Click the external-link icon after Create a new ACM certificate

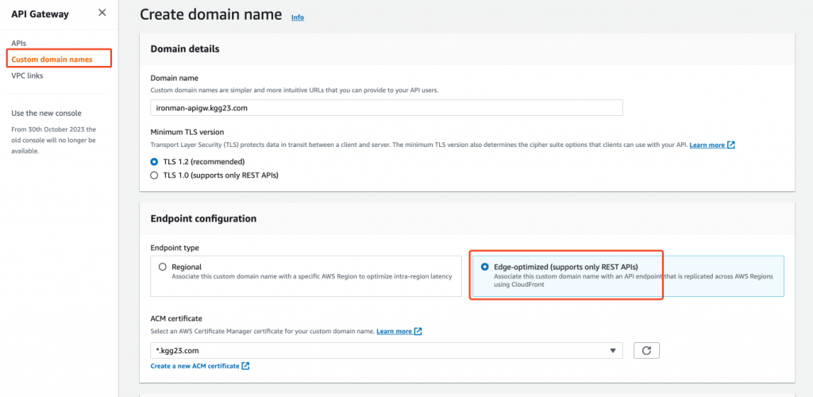coord(246,366)
